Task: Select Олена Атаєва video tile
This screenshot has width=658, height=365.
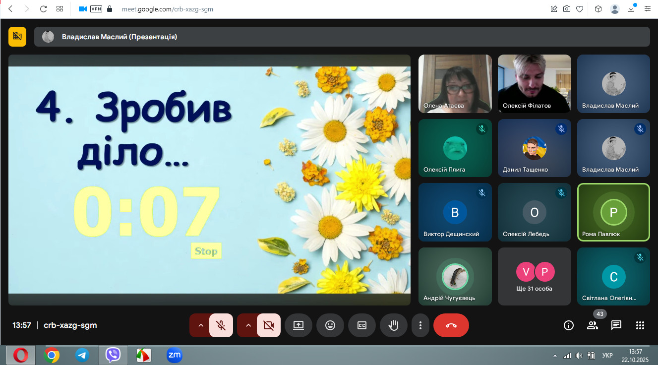Action: point(455,84)
